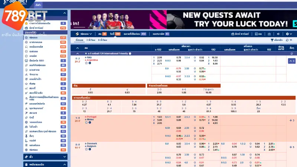297x167 pixels.
Task: Select the today tab with 200 count
Action: (116, 34)
